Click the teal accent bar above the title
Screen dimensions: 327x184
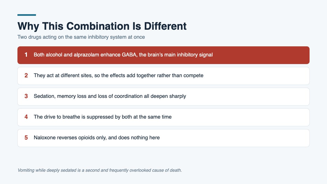27,15
